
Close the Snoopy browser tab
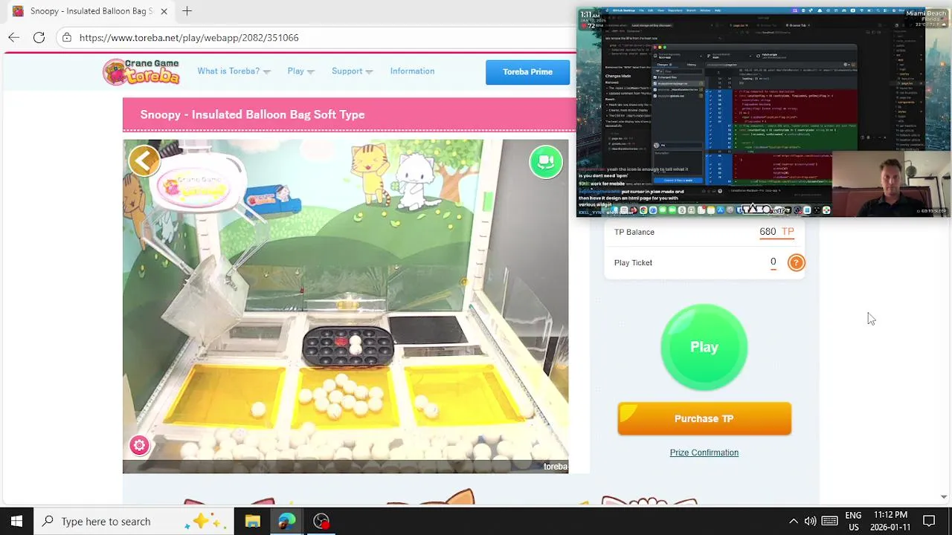click(164, 11)
